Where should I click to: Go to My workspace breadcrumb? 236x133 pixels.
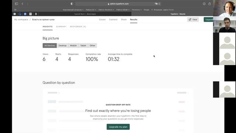point(21,20)
